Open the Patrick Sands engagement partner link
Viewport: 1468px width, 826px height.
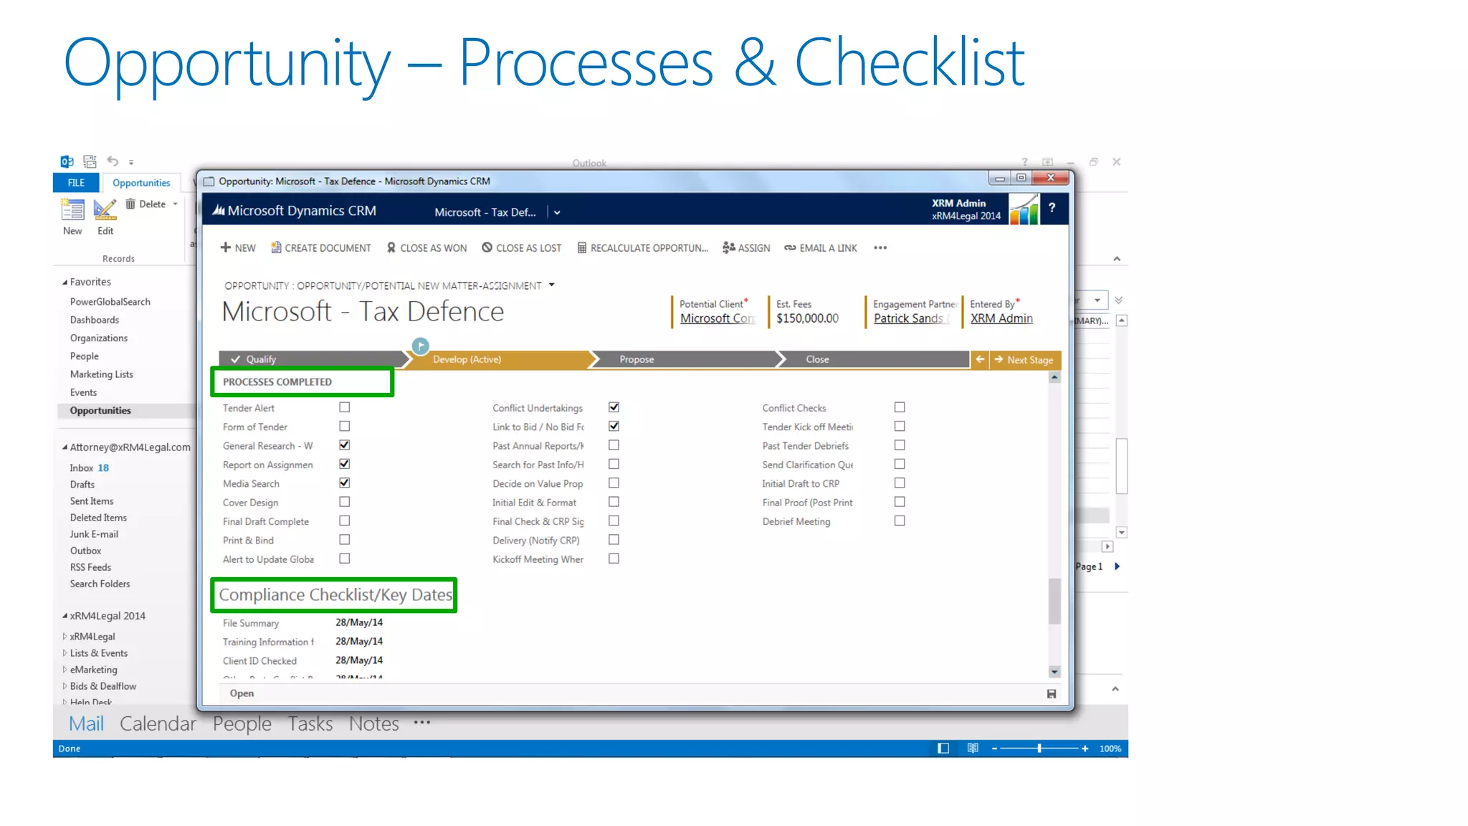pyautogui.click(x=910, y=318)
